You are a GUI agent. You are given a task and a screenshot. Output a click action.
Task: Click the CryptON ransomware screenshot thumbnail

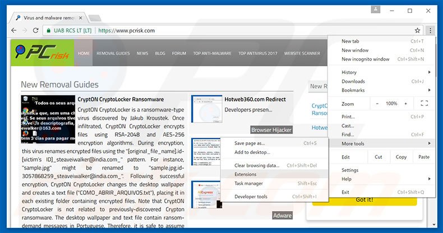tap(48, 119)
